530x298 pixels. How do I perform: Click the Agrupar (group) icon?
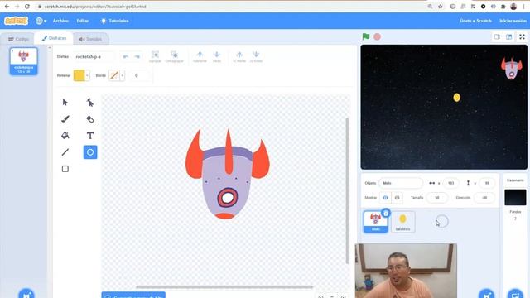pos(155,56)
